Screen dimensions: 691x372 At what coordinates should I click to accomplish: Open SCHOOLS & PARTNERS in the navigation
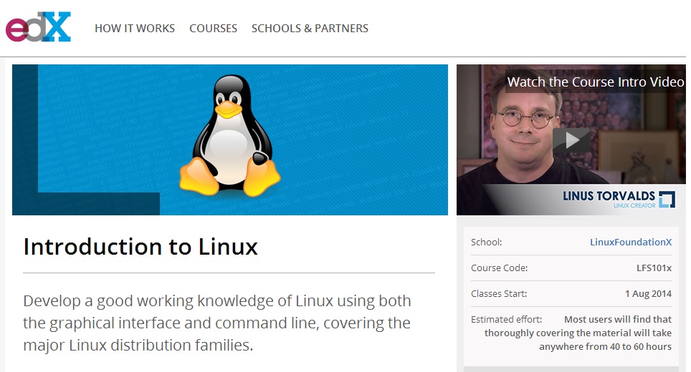(x=310, y=29)
